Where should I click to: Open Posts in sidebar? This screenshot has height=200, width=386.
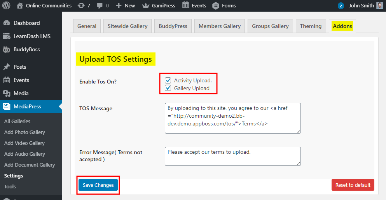[x=20, y=67]
